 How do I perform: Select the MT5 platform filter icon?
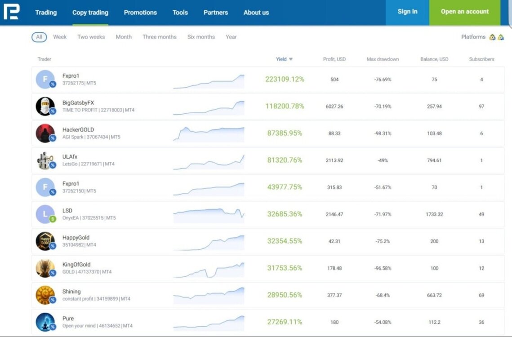(501, 37)
